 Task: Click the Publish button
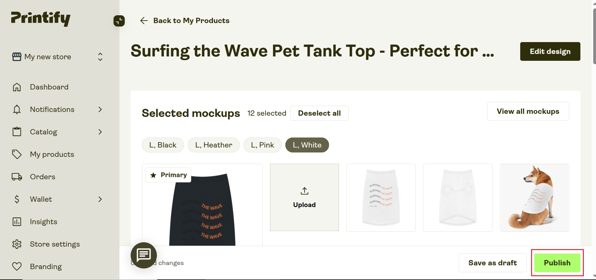tap(557, 263)
